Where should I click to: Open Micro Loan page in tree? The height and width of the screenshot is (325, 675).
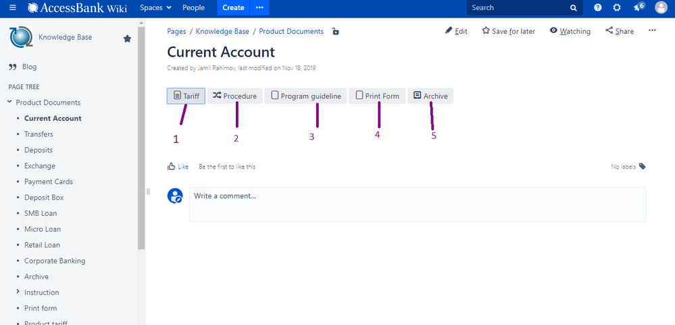click(43, 229)
